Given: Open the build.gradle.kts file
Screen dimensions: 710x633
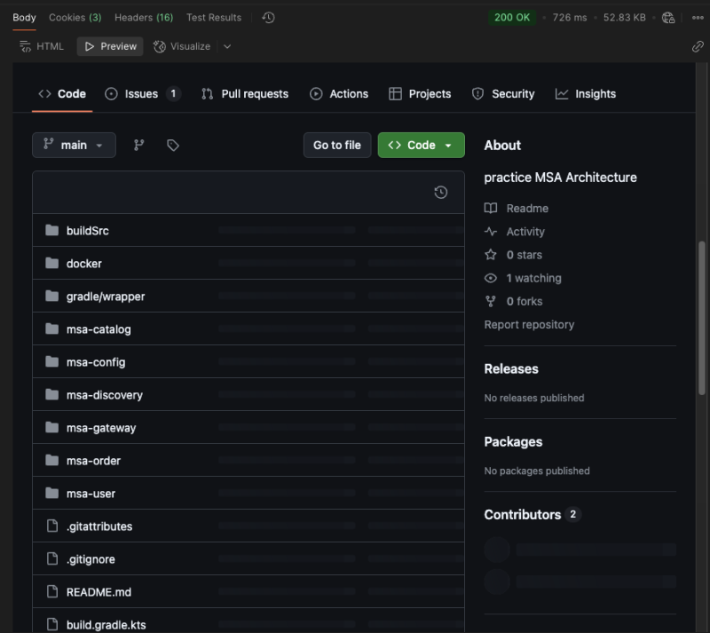Looking at the screenshot, I should point(106,625).
